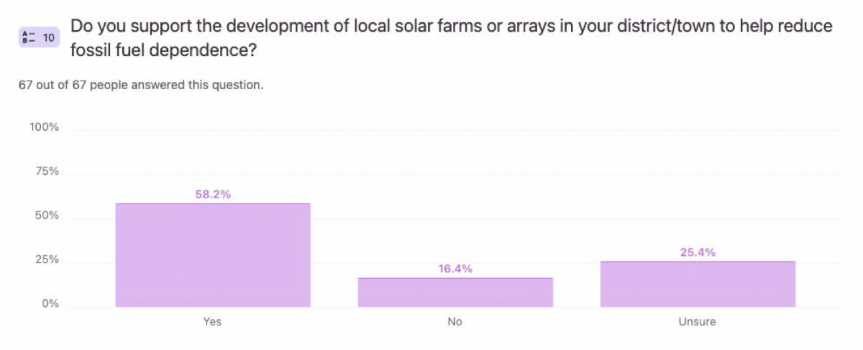This screenshot has height=350, width=863.
Task: Select the Yes bar in the chart
Action: coord(213,255)
